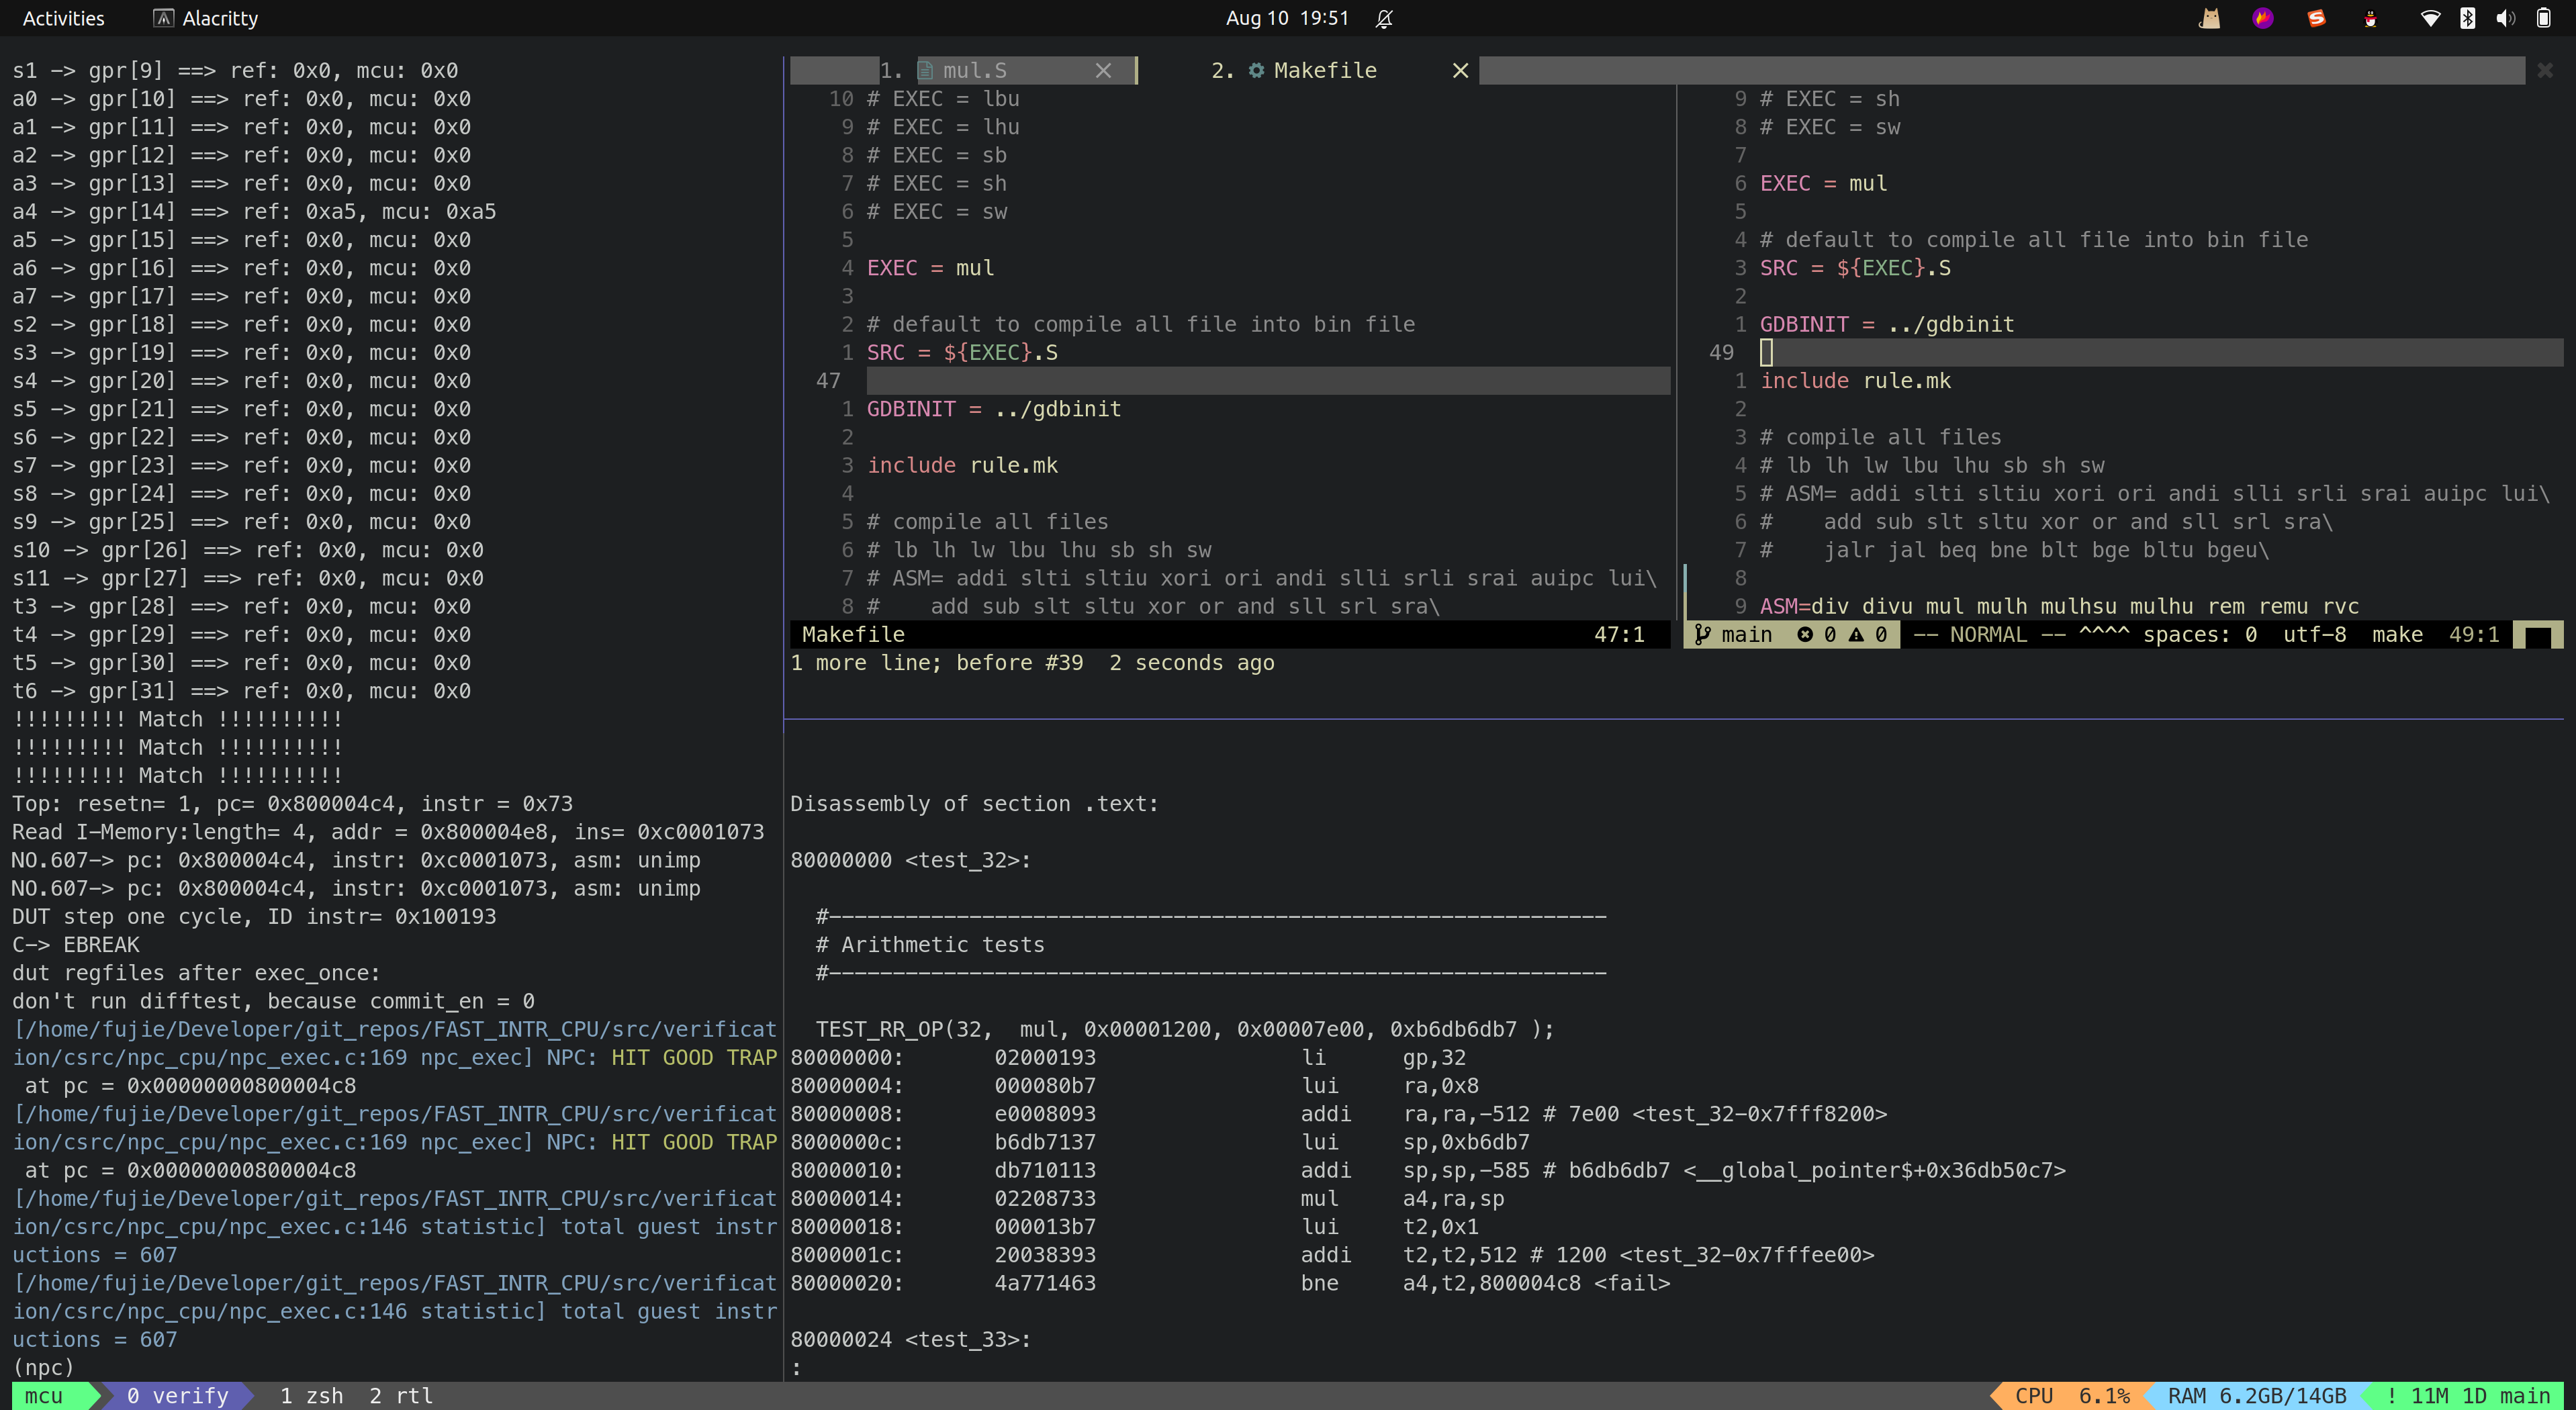
Task: Click the utf-8 encoding indicator
Action: coord(2314,634)
